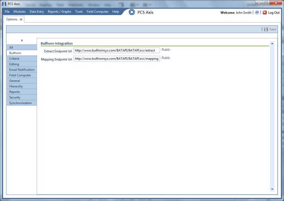The width and height of the screenshot is (284, 201).
Task: Click the Extract Endpoint Url field
Action: pyautogui.click(x=117, y=51)
